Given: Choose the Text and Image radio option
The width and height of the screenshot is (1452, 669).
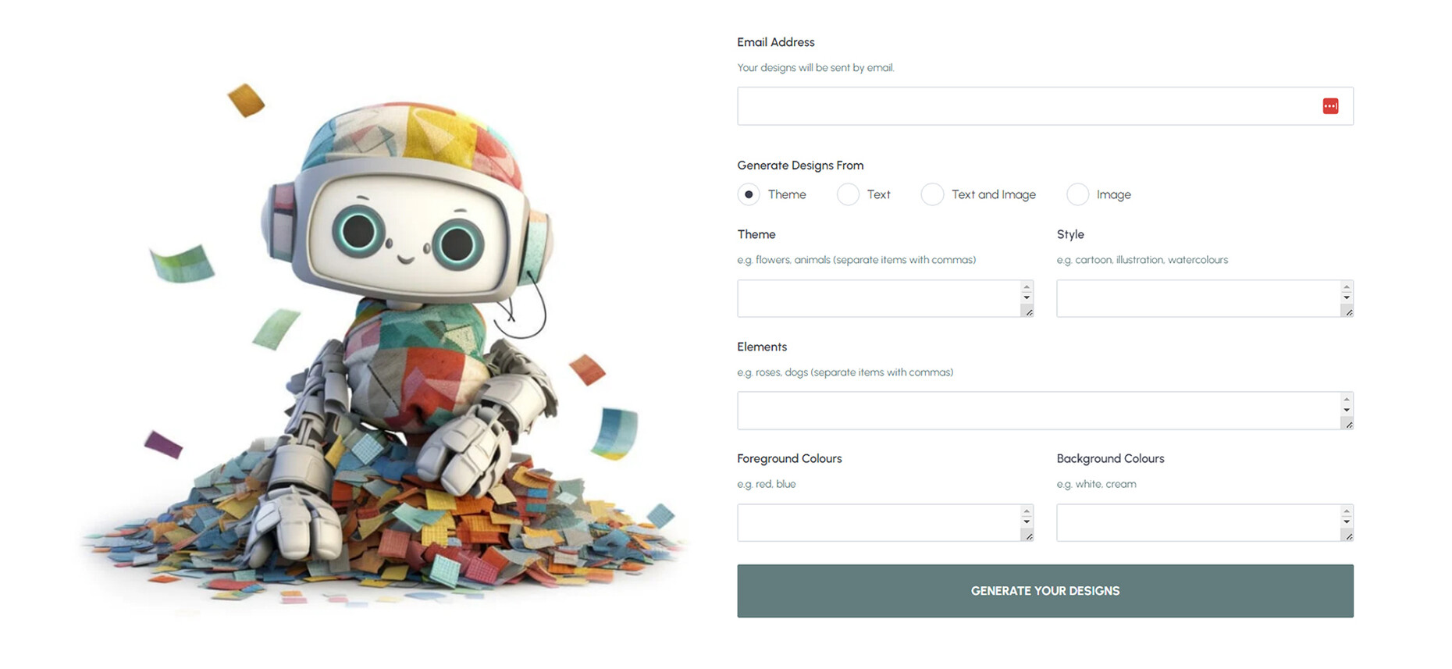Looking at the screenshot, I should [x=932, y=194].
